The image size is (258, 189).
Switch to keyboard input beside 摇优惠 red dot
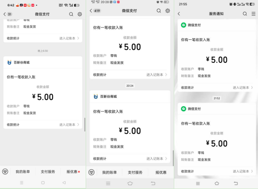coord(5,172)
